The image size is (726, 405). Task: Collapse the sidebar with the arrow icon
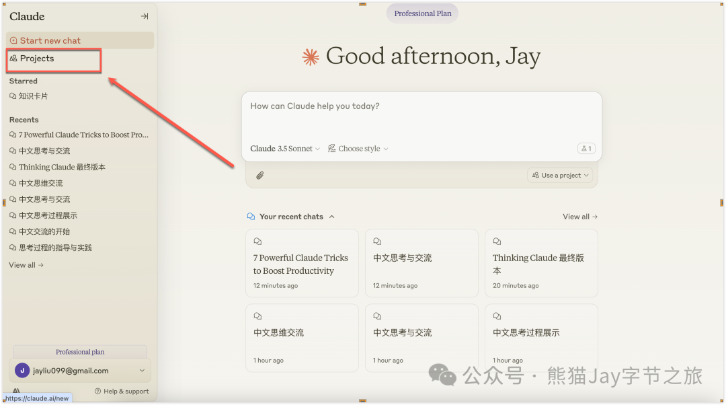tap(145, 16)
